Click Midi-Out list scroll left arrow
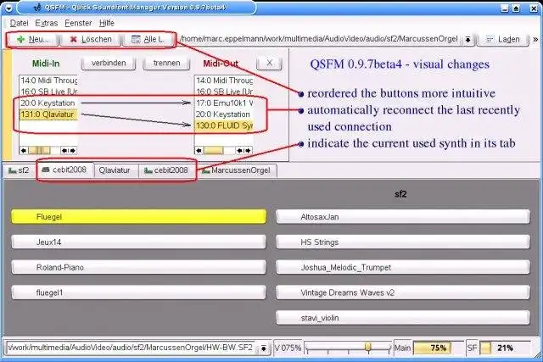This screenshot has height=362, width=543. click(199, 150)
